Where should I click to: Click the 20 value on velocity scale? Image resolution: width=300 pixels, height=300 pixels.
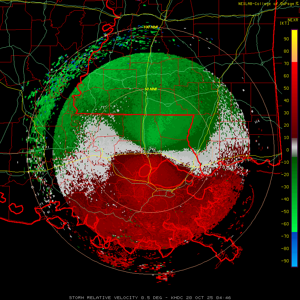tap(286, 125)
